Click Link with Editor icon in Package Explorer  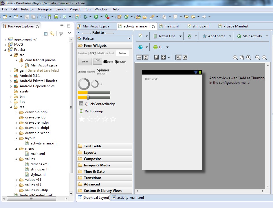click(x=52, y=34)
